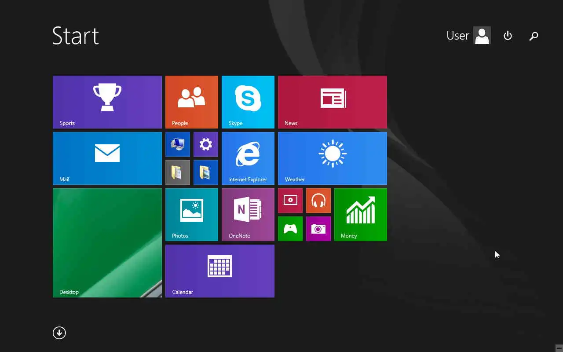Click the Power options button

[x=508, y=36]
